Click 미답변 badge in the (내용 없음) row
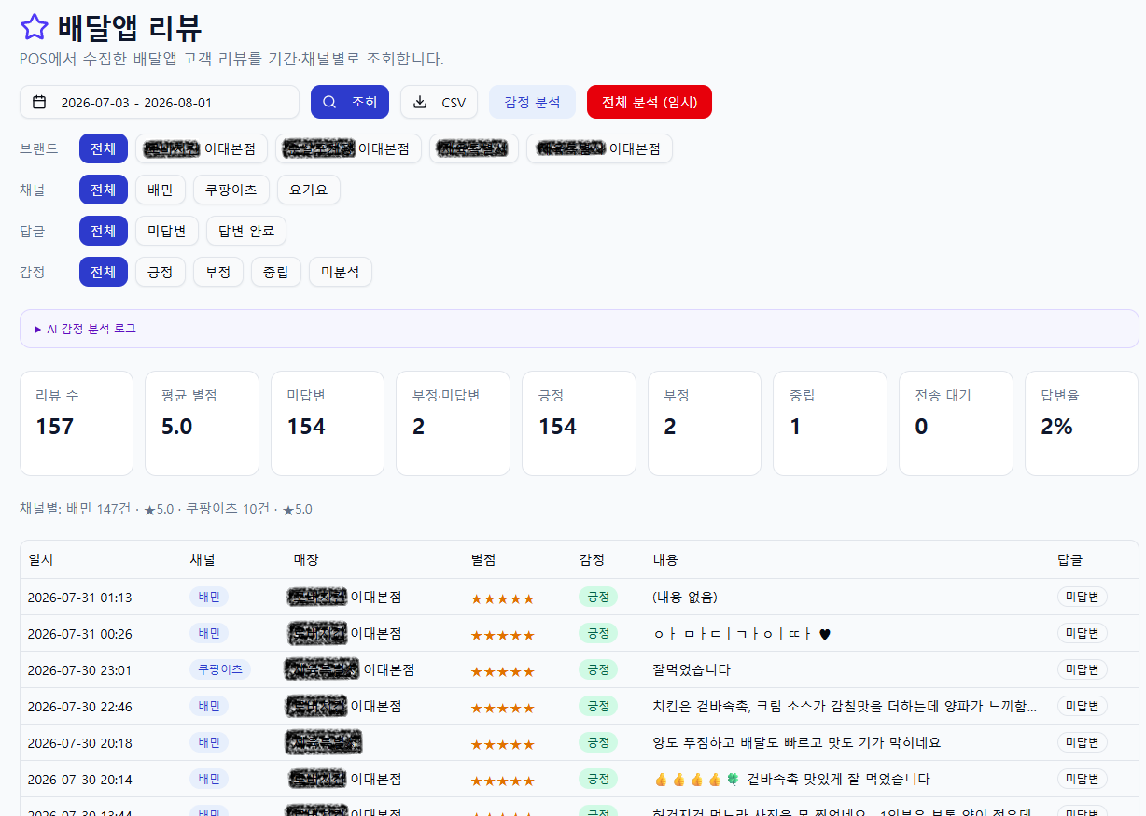This screenshot has height=816, width=1146. pyautogui.click(x=1083, y=597)
